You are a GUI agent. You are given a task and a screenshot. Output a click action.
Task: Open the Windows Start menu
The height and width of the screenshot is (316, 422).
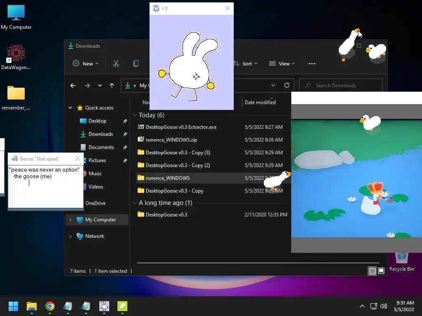pyautogui.click(x=13, y=306)
